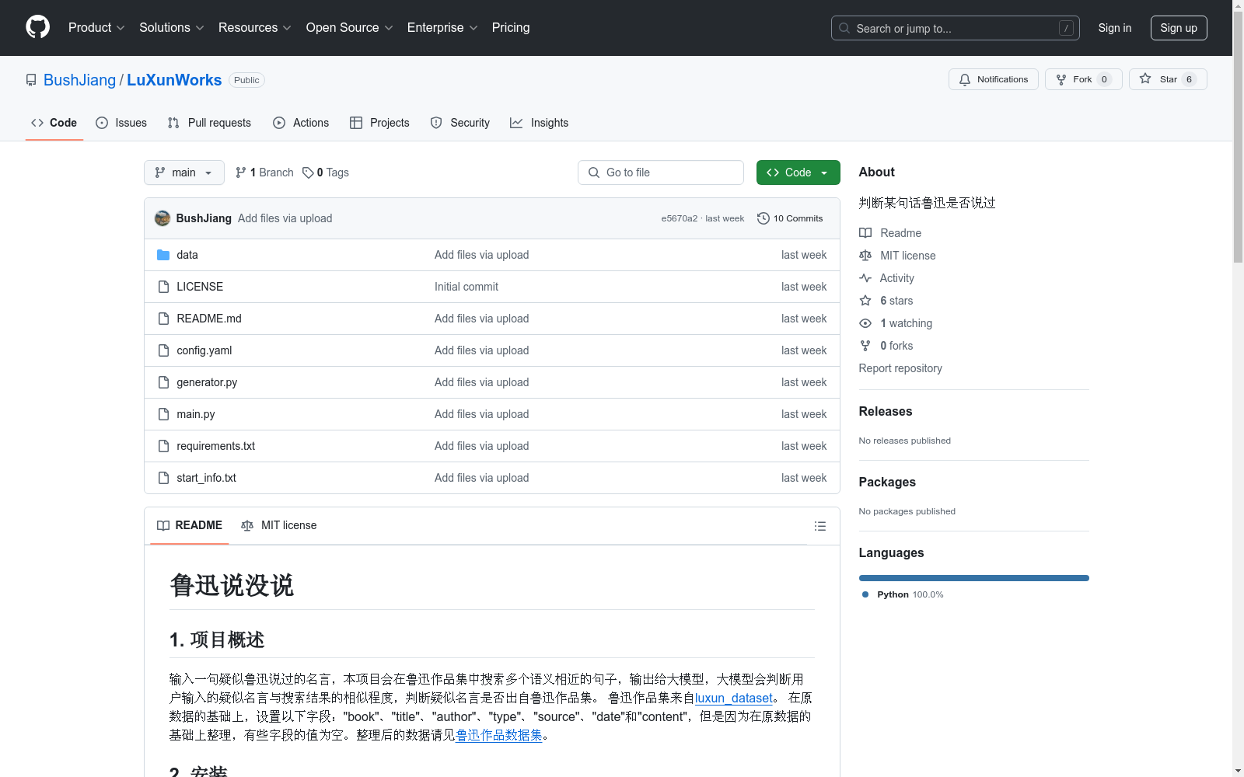
Task: Click the scales icon beside MIT license in About
Action: point(865,256)
